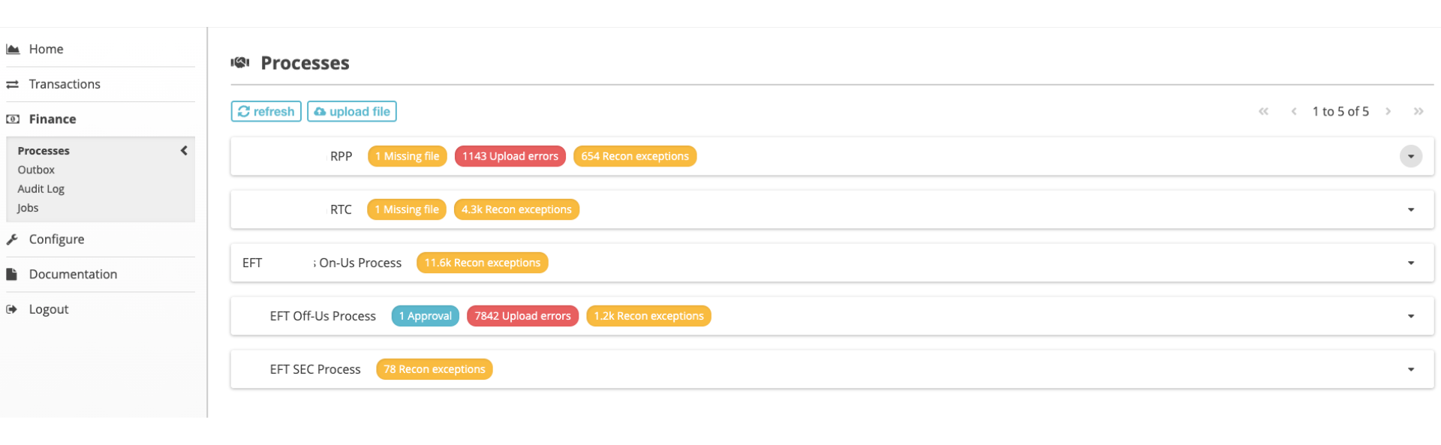Open the Jobs menu item
Viewport: 1441px width, 445px height.
28,209
